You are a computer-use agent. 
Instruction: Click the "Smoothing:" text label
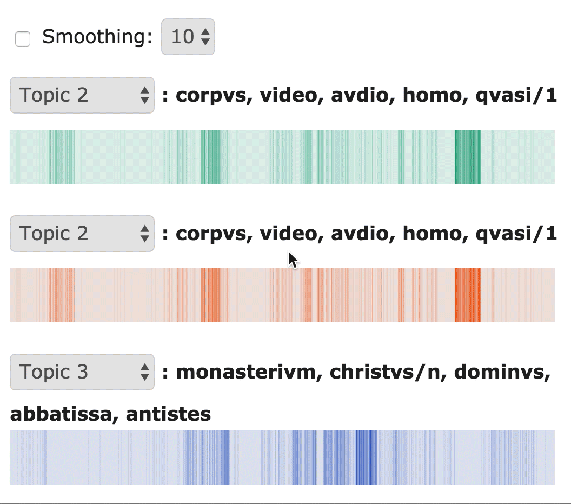click(x=97, y=37)
